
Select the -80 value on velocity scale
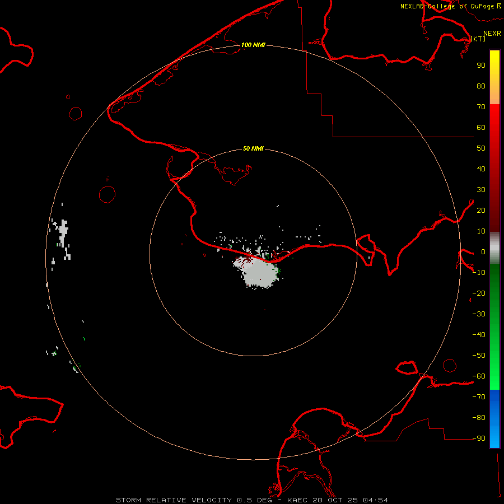point(479,418)
